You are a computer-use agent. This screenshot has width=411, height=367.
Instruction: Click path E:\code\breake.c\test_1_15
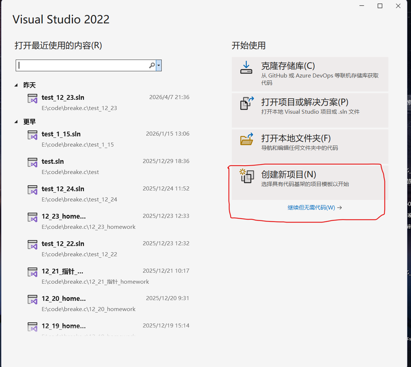[78, 144]
